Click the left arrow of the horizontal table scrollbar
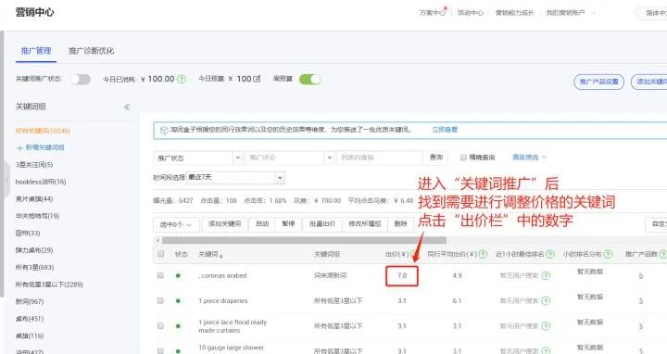 coord(157,240)
